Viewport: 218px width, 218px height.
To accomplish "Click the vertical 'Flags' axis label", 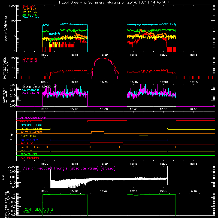I will pyautogui.click(x=11, y=136).
